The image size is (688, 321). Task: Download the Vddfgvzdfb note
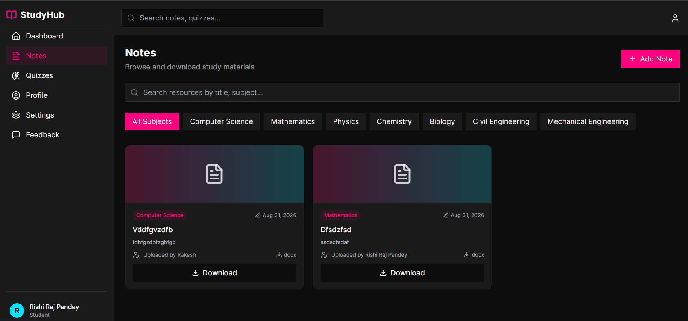[x=214, y=273]
